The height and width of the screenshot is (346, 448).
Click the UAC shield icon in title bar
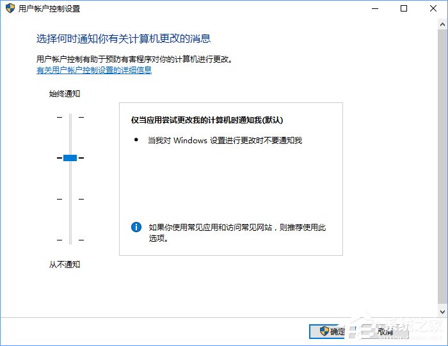(x=10, y=8)
